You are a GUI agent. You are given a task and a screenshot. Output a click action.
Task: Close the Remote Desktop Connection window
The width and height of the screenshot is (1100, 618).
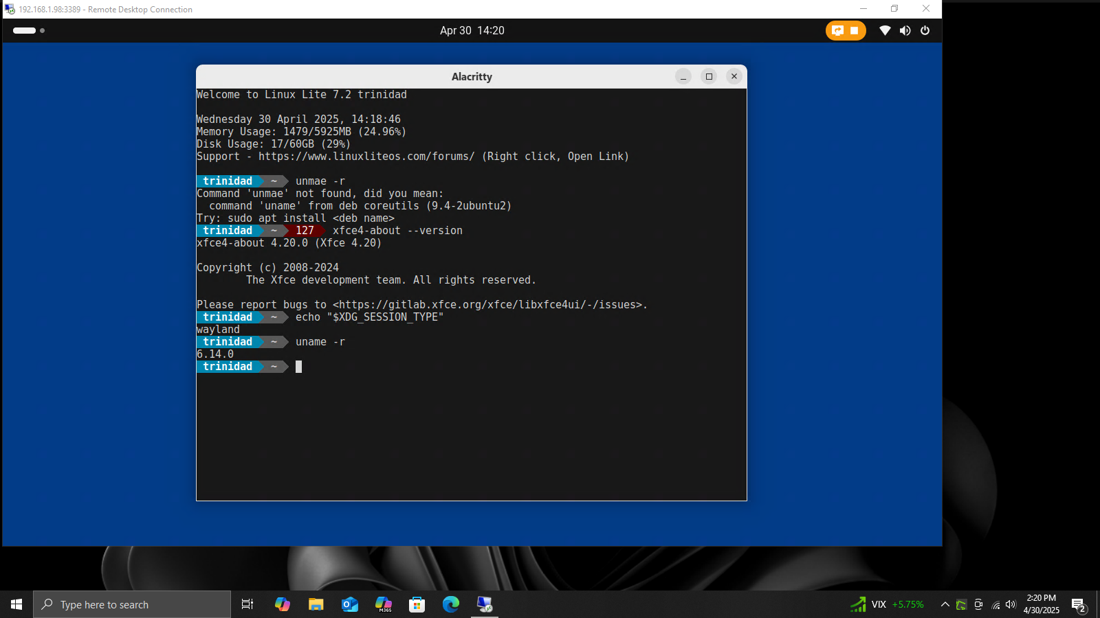click(926, 9)
